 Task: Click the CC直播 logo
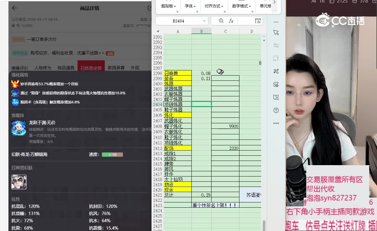tap(340, 20)
